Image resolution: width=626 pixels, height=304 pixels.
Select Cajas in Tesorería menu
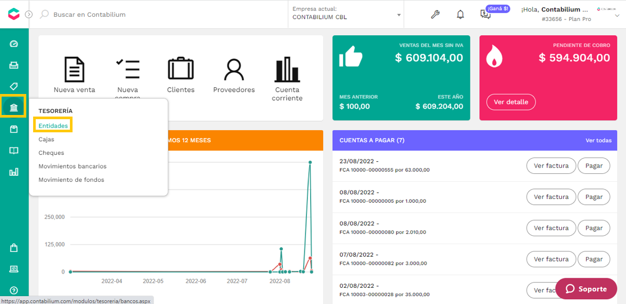click(x=46, y=139)
